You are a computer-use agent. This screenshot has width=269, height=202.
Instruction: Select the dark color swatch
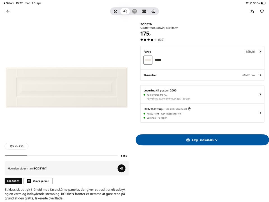pos(158,60)
